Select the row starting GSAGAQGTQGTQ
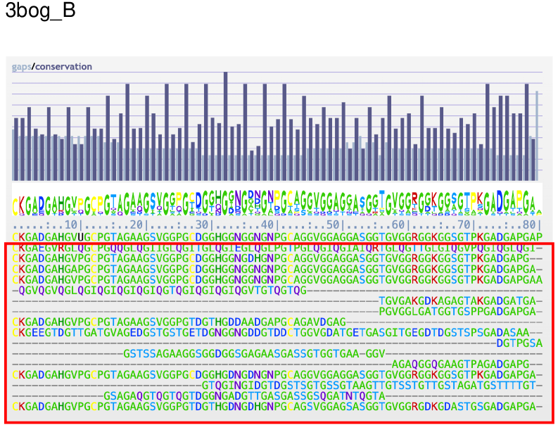Image resolution: width=558 pixels, height=430 pixels. tap(277, 396)
